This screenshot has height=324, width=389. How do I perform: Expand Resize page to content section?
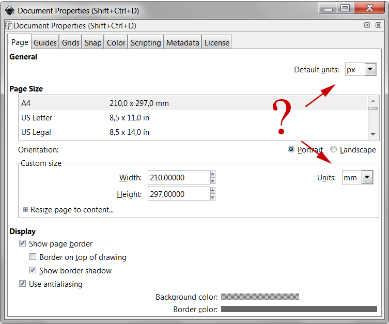pos(26,210)
